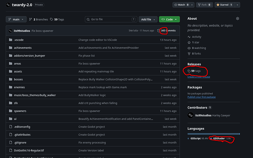Viewport: 253px width, 158px height.
Task: Open the Add file dropdown
Action: tap(148, 19)
